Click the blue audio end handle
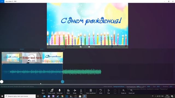Image resolution: width=175 pixels, height=98 pixels. [x=63, y=82]
